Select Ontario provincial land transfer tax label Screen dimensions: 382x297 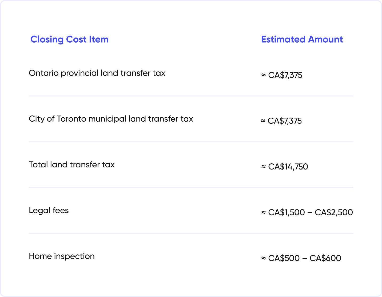(97, 73)
